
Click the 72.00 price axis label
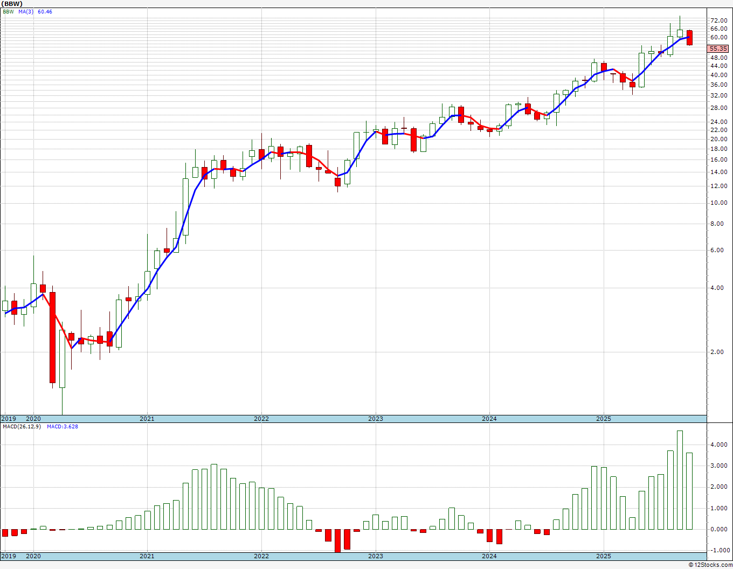pos(718,20)
